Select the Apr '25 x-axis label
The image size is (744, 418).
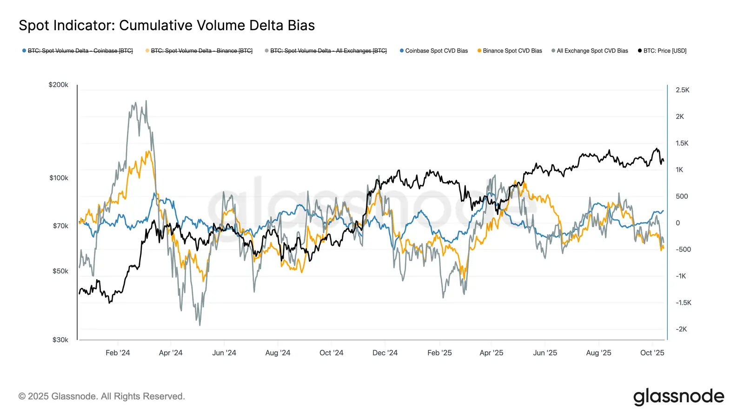click(x=491, y=353)
